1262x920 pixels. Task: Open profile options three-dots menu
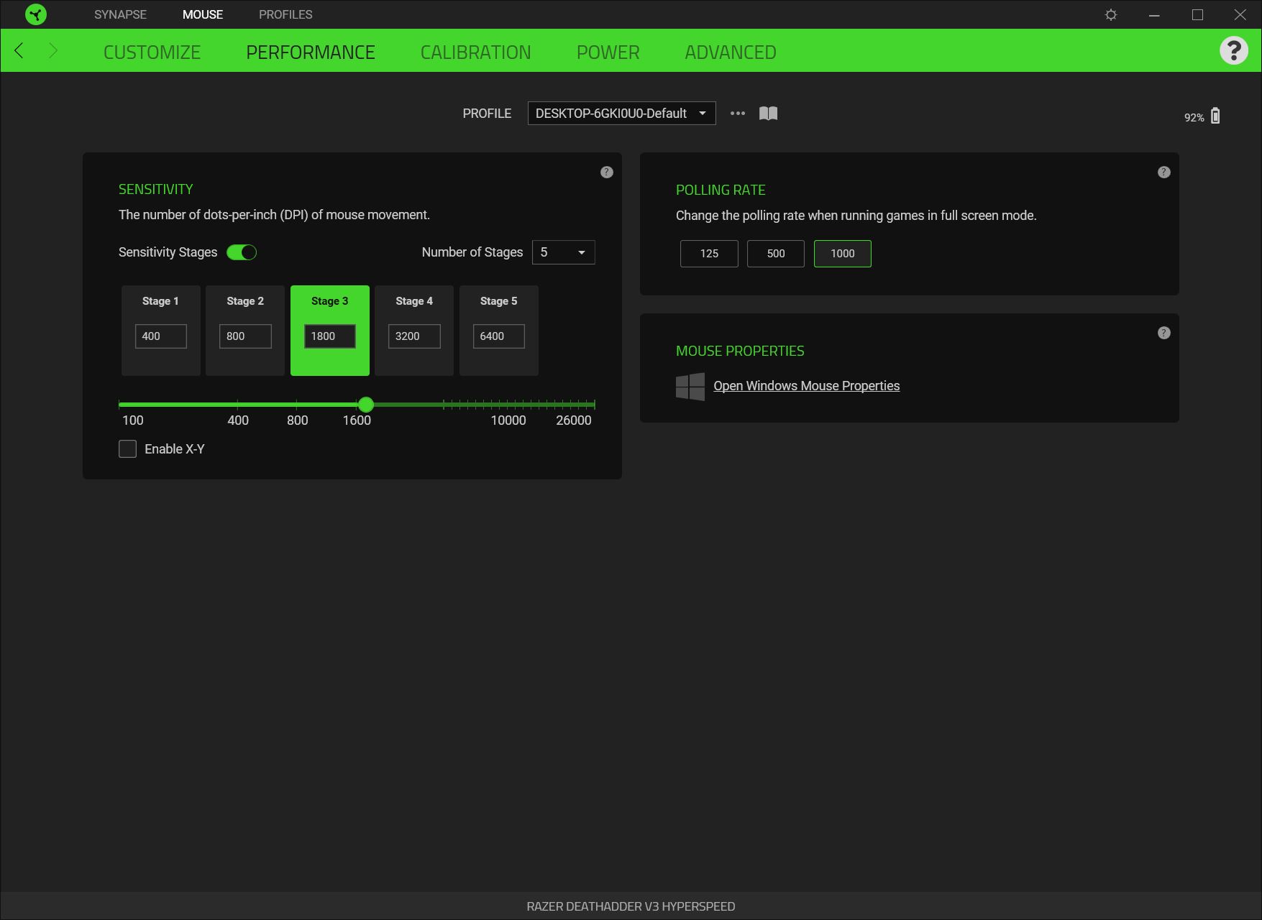[x=738, y=114]
